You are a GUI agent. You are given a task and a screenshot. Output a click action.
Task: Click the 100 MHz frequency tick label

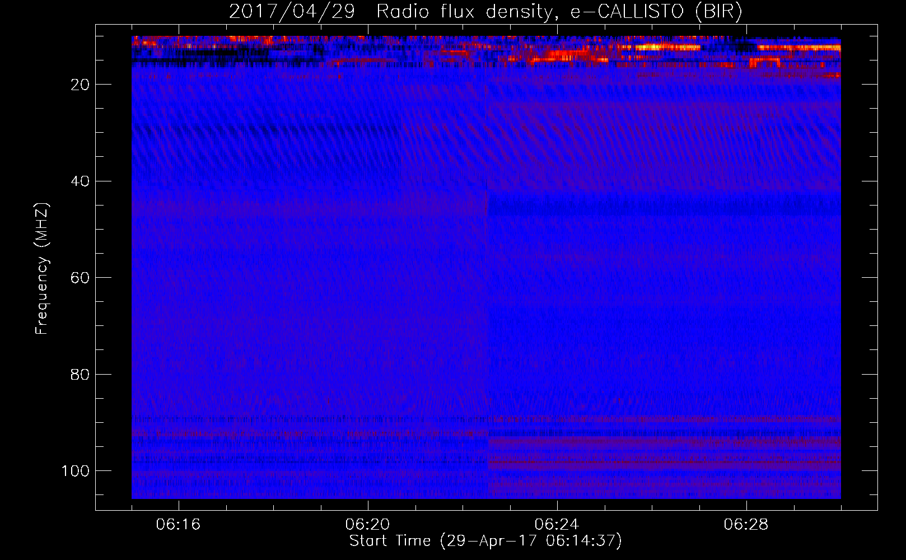point(76,471)
